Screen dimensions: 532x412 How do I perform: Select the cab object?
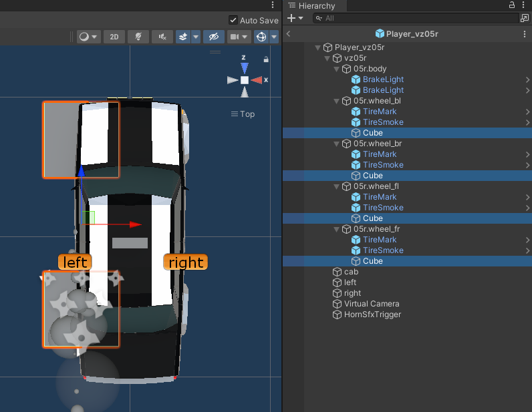click(351, 272)
